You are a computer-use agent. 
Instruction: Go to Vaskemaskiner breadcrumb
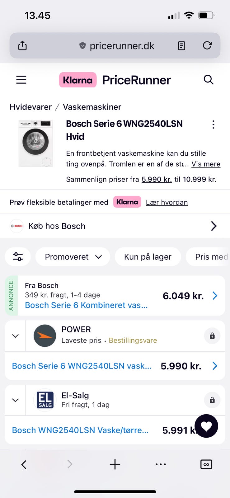[x=92, y=107]
